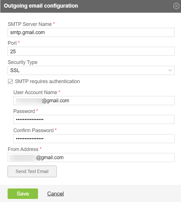Focus the Port field showing 25
The height and width of the screenshot is (202, 181).
coord(91,51)
